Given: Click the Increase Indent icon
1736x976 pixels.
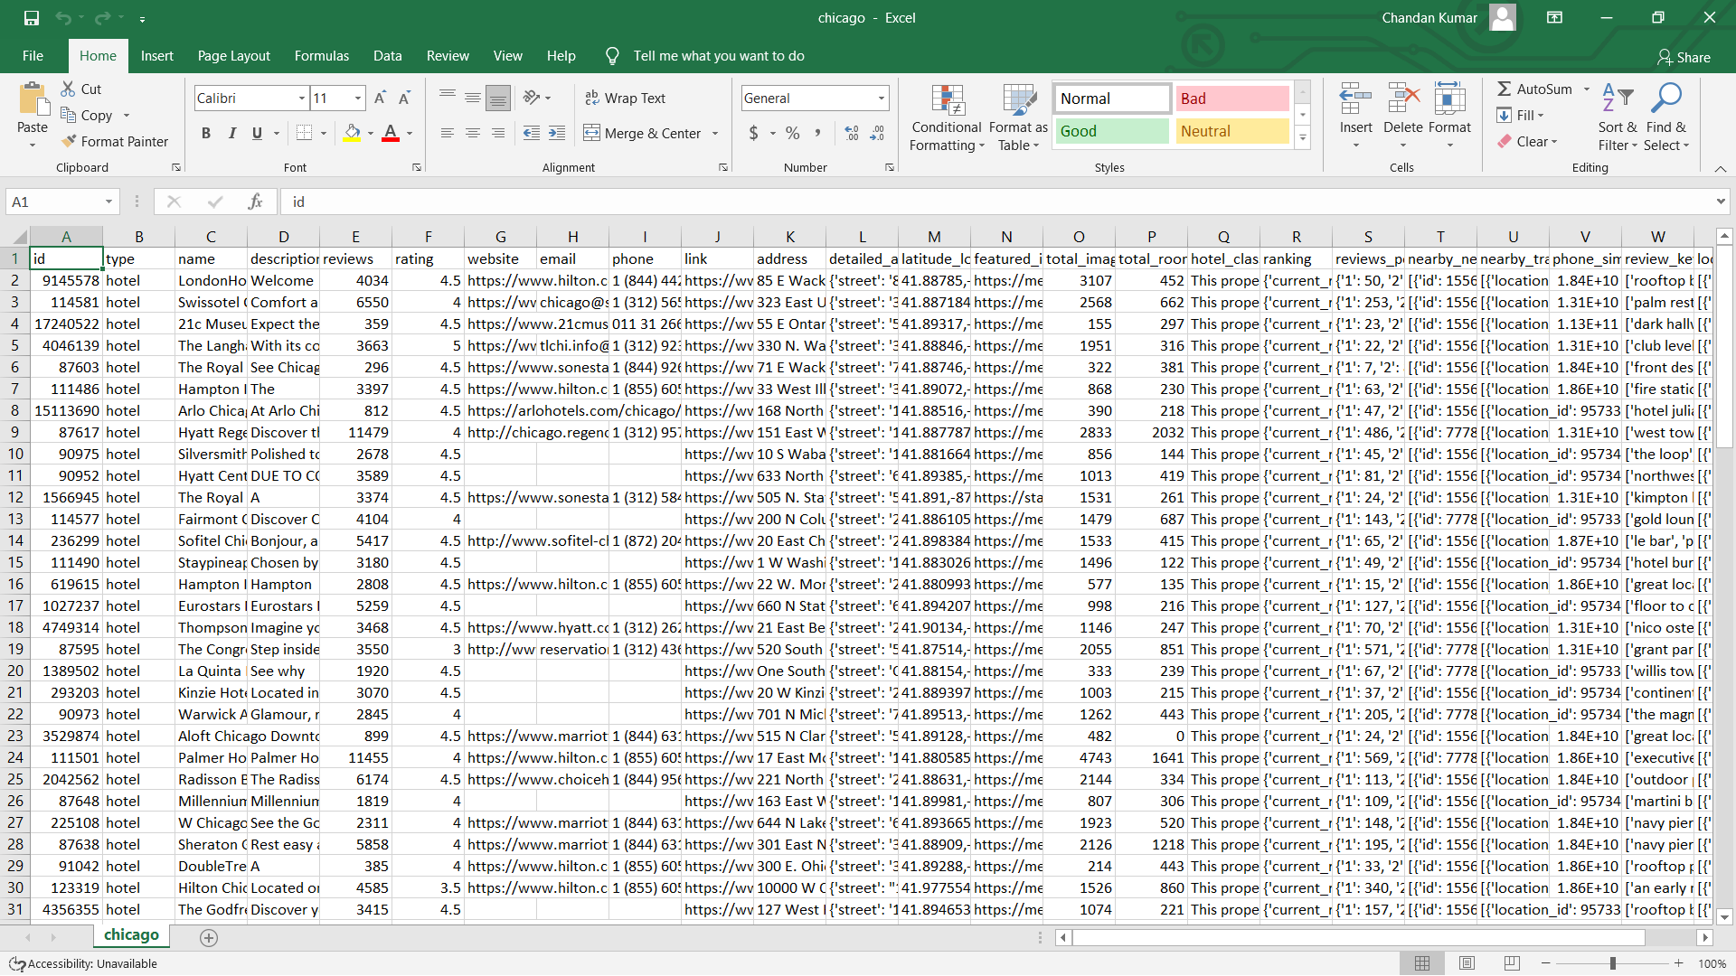Looking at the screenshot, I should coord(557,133).
